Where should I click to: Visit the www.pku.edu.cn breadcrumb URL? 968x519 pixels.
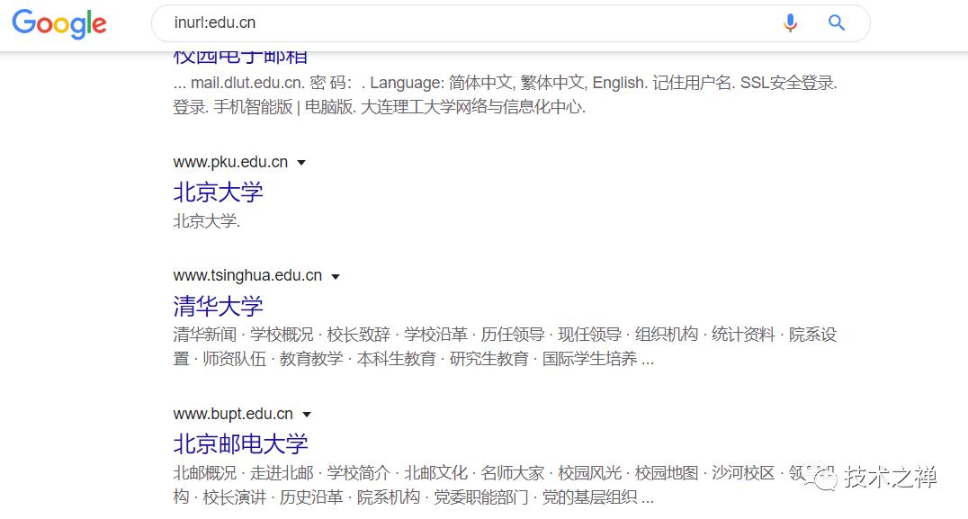229,163
